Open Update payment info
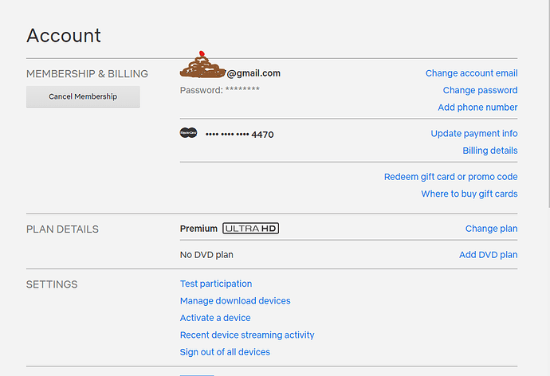This screenshot has height=376, width=550. [473, 134]
